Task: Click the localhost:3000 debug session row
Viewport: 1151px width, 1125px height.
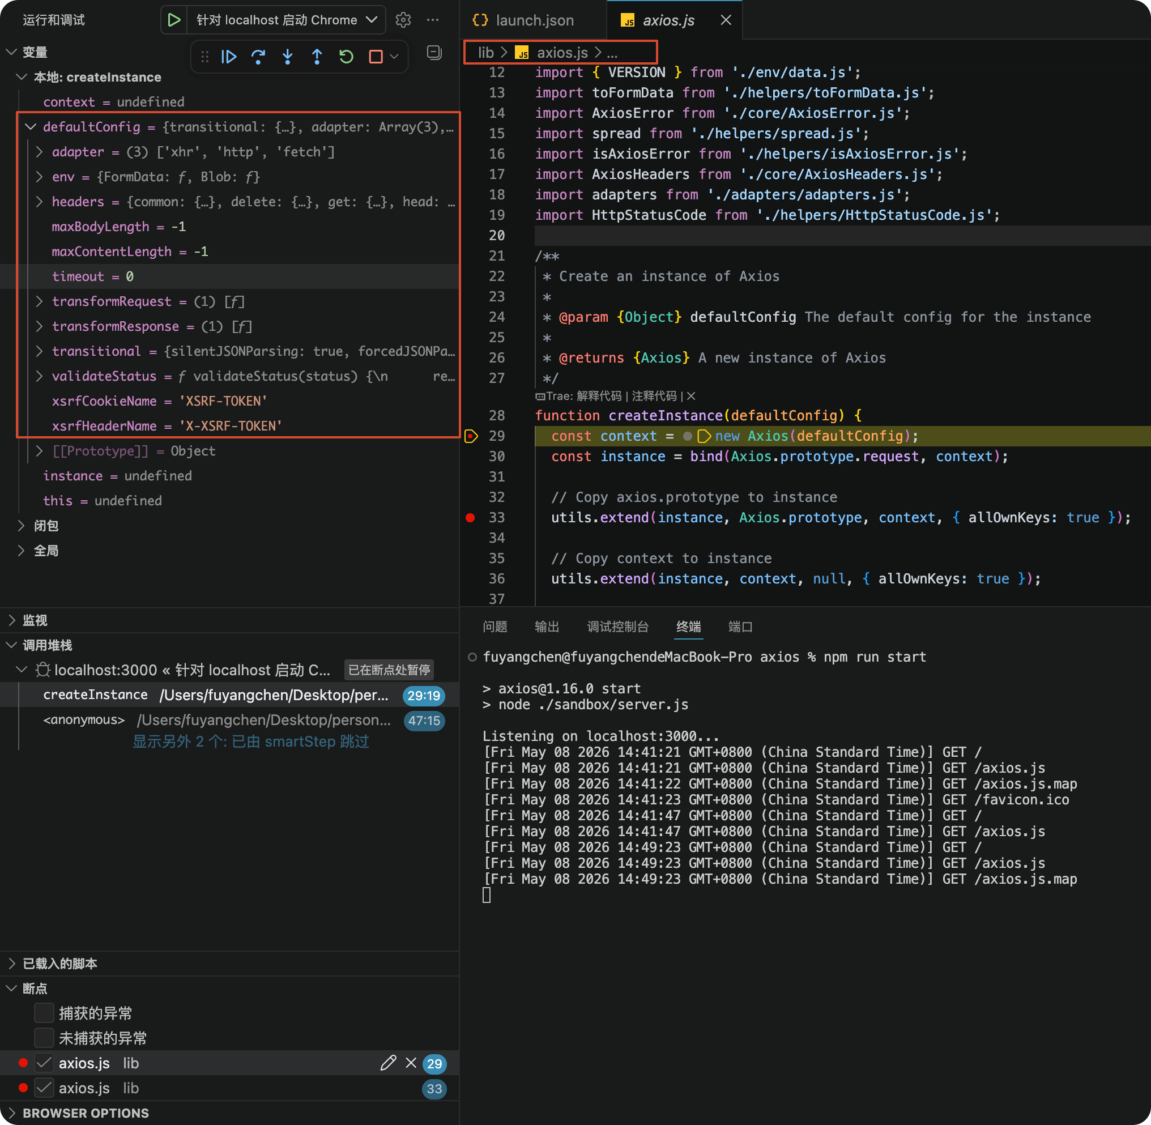Action: tap(229, 670)
